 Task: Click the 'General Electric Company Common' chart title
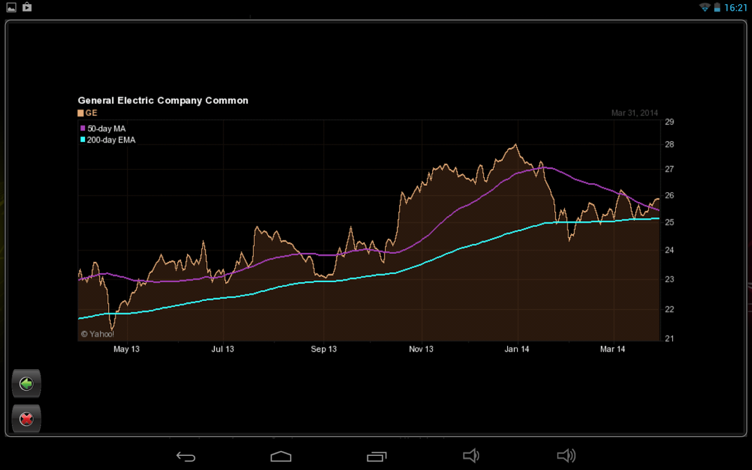click(x=163, y=100)
